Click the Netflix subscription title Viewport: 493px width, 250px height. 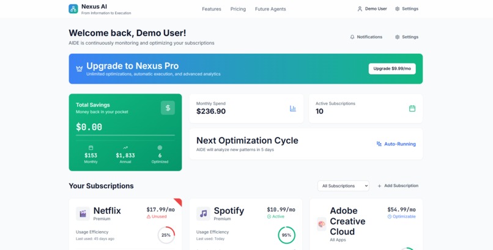pyautogui.click(x=107, y=210)
